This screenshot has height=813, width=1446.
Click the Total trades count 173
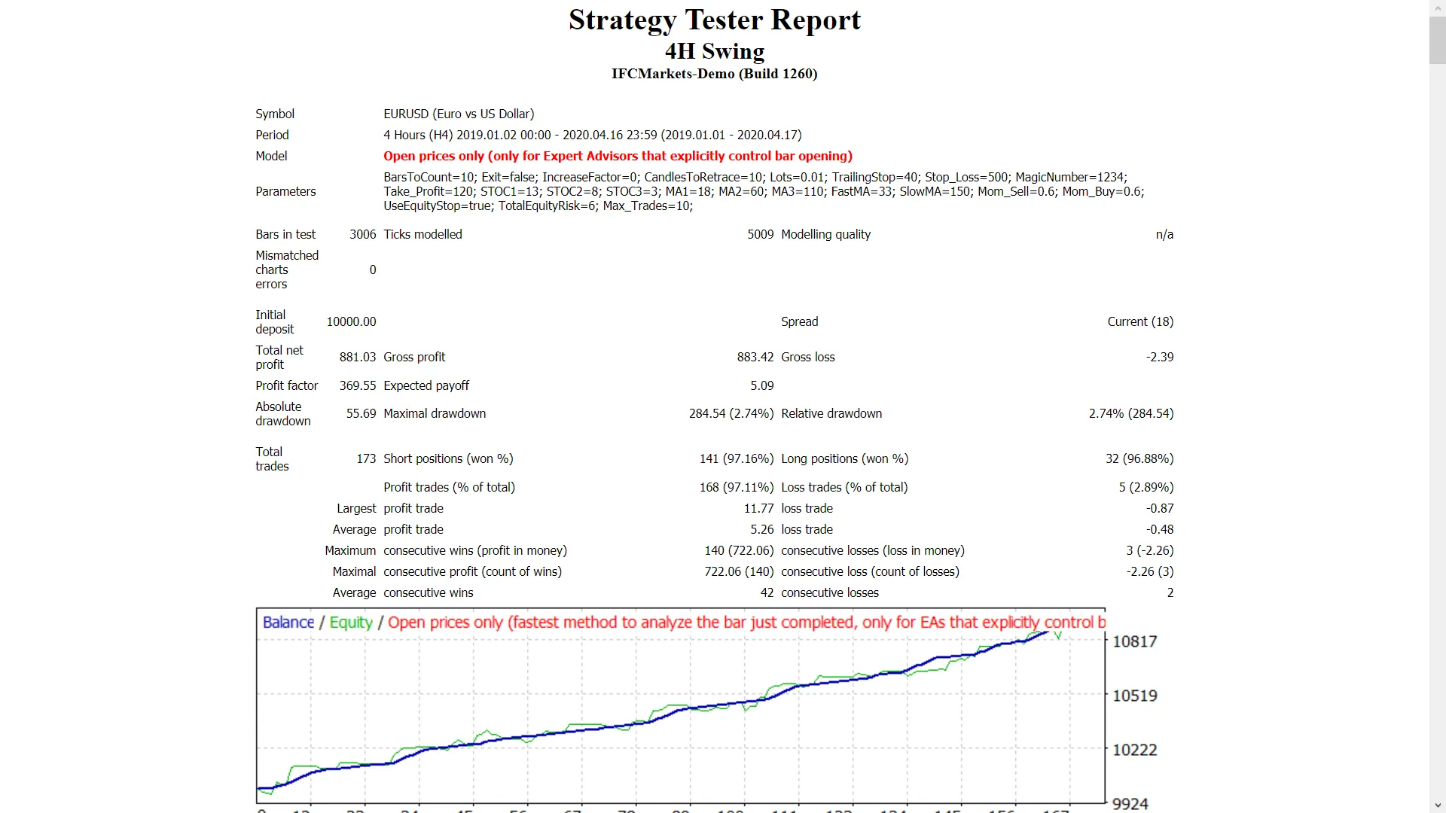[366, 458]
